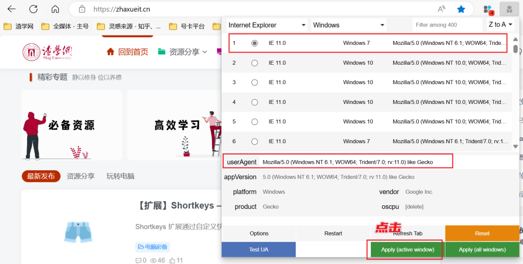Click the appVersion value field
This screenshot has height=264, width=523.
pyautogui.click(x=389, y=177)
